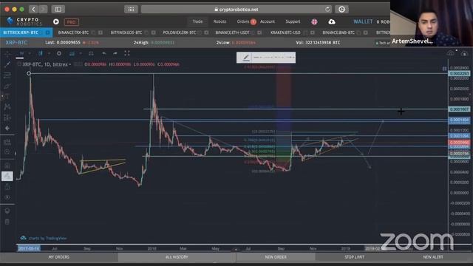Expand the XRP-BTC, 1D, bittrex legend dropdown
Image resolution: width=473 pixels, height=266 pixels.
(x=70, y=64)
